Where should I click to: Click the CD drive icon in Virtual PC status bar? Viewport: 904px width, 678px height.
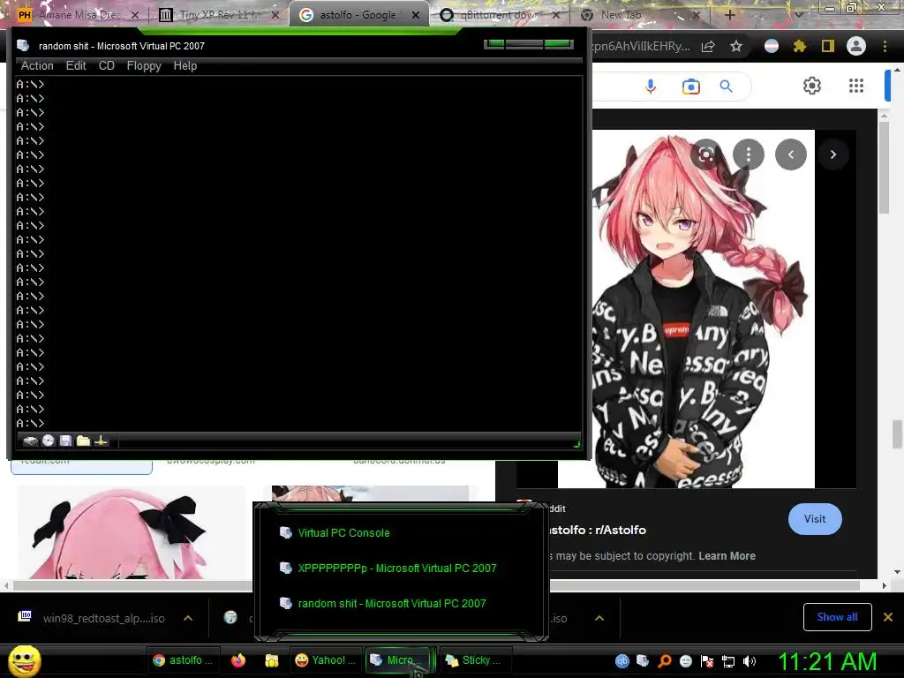click(49, 441)
